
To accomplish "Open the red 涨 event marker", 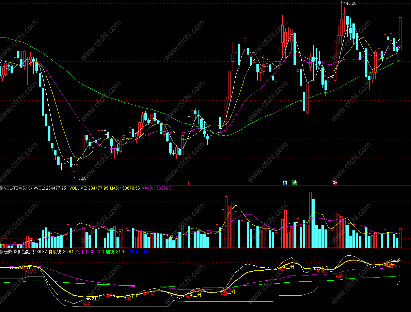I will [x=335, y=183].
